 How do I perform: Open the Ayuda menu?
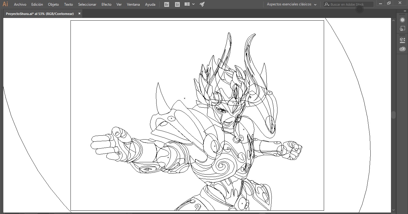pyautogui.click(x=150, y=4)
